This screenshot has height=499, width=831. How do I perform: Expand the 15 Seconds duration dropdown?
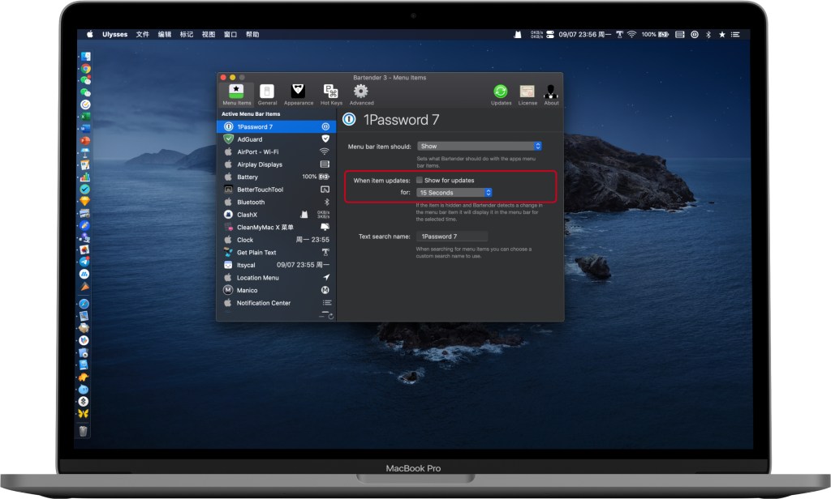coord(454,193)
